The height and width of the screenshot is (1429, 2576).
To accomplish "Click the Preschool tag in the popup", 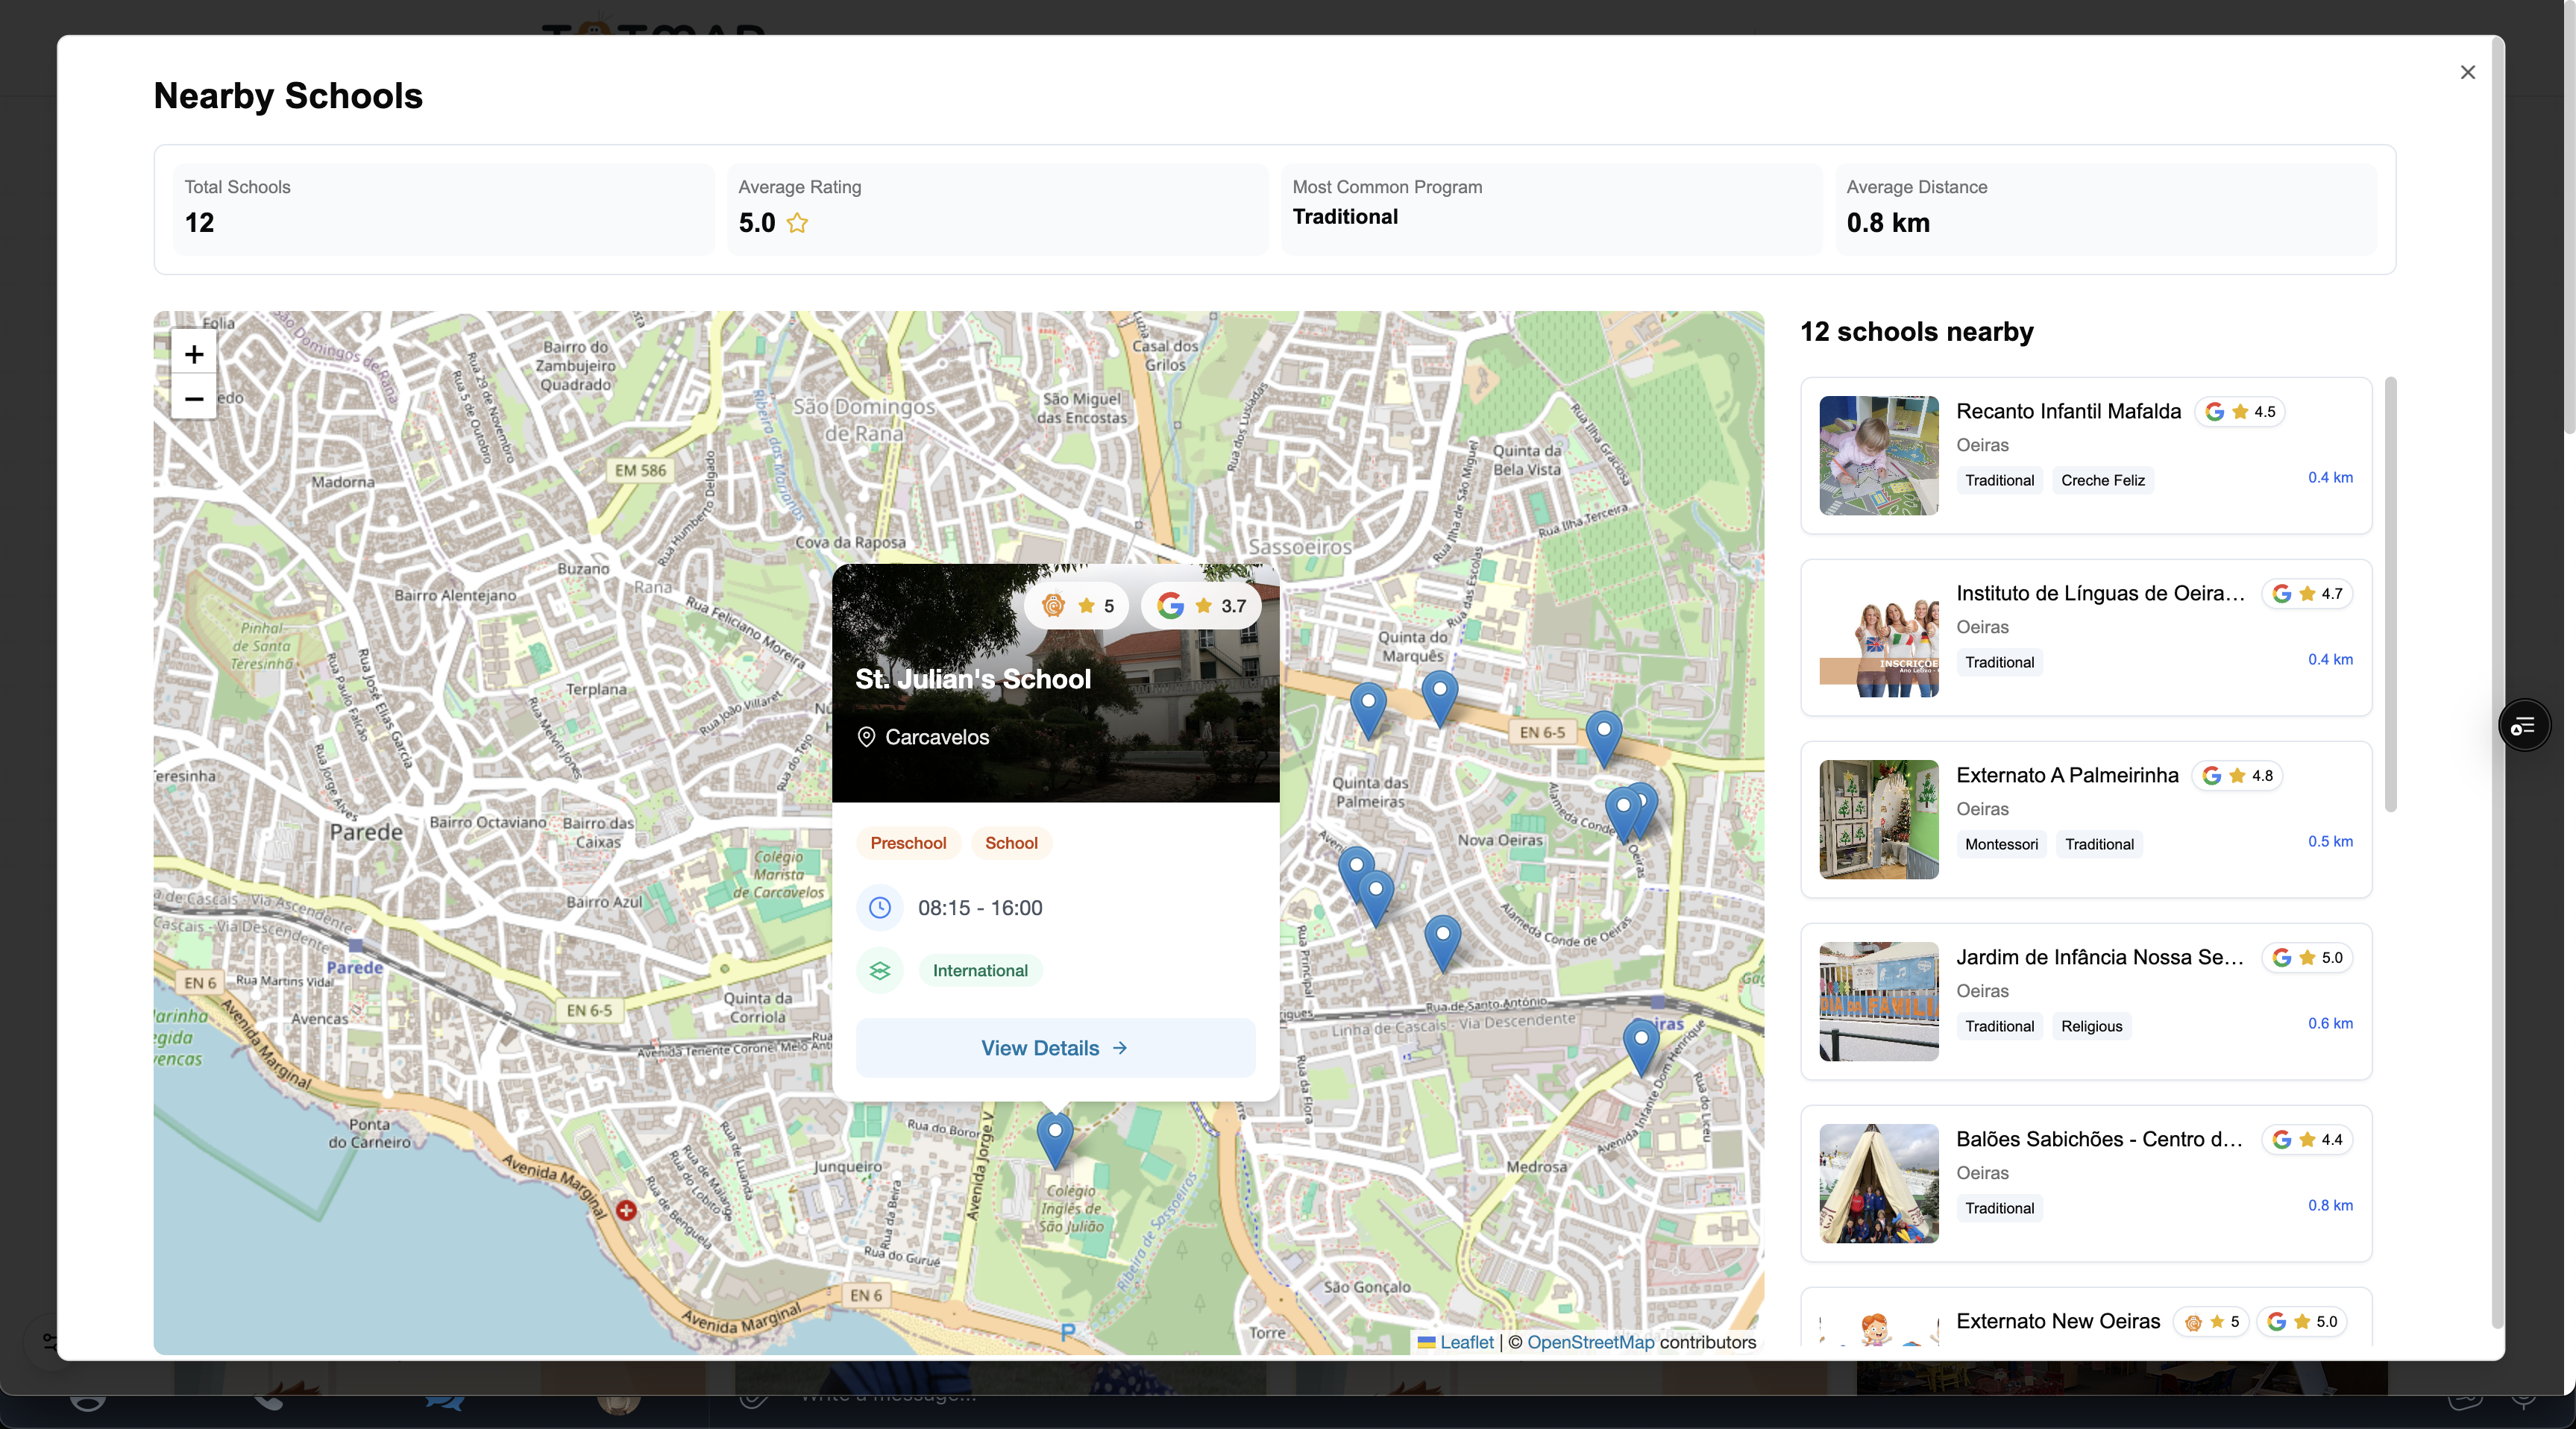I will point(908,843).
